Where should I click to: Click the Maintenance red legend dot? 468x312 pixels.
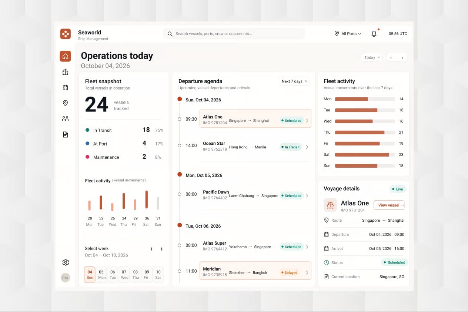coord(87,157)
